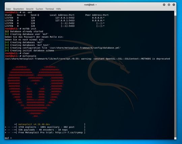Minimize the terminal window
This screenshot has width=182, height=144.
164,5
